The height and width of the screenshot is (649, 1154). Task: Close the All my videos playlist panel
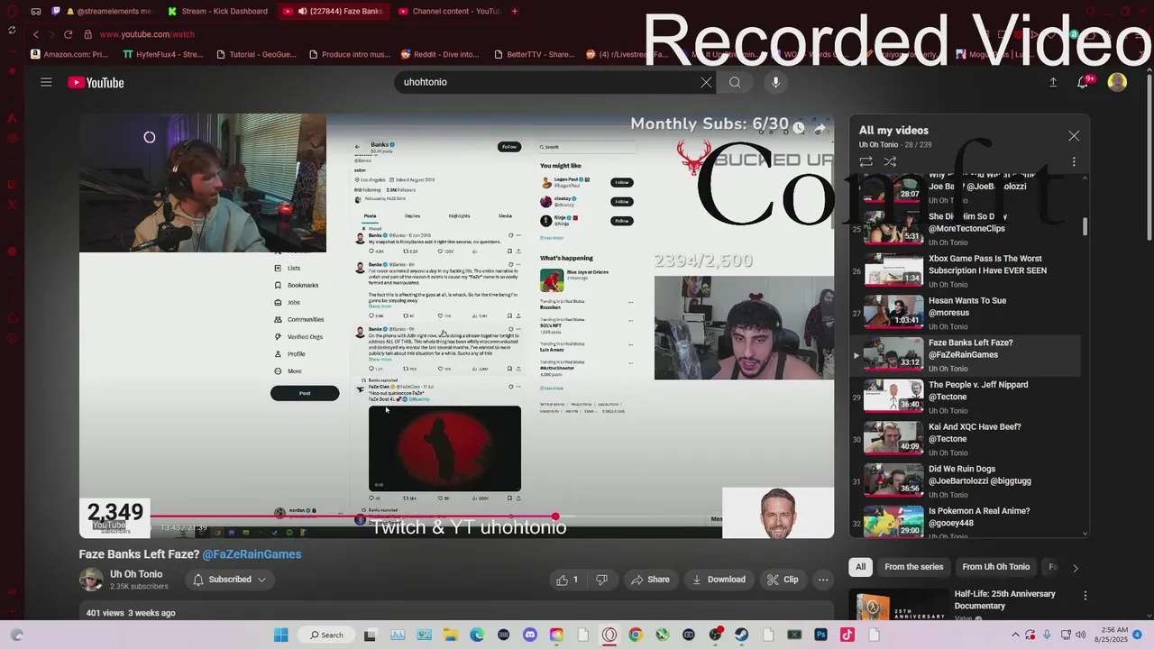tap(1074, 136)
